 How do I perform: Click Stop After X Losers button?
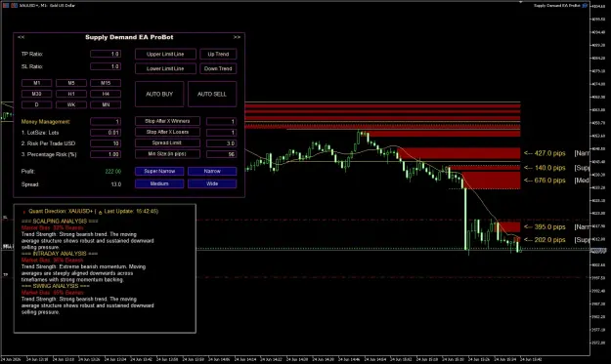[167, 132]
